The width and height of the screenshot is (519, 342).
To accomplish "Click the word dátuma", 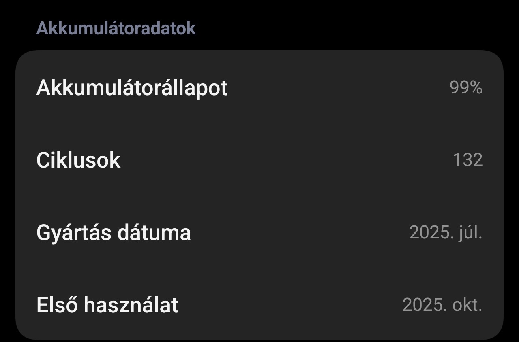I will pyautogui.click(x=154, y=233).
